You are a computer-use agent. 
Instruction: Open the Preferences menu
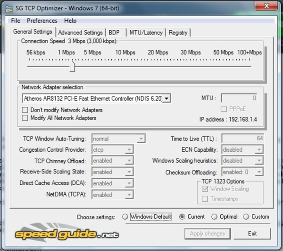click(x=42, y=21)
